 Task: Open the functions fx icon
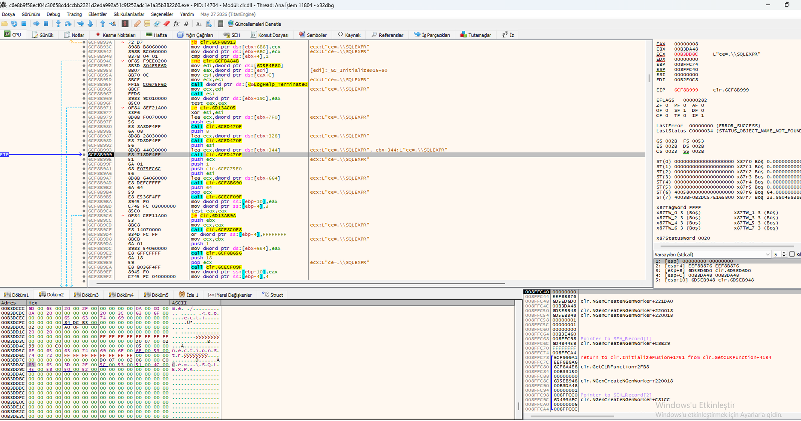(x=176, y=24)
